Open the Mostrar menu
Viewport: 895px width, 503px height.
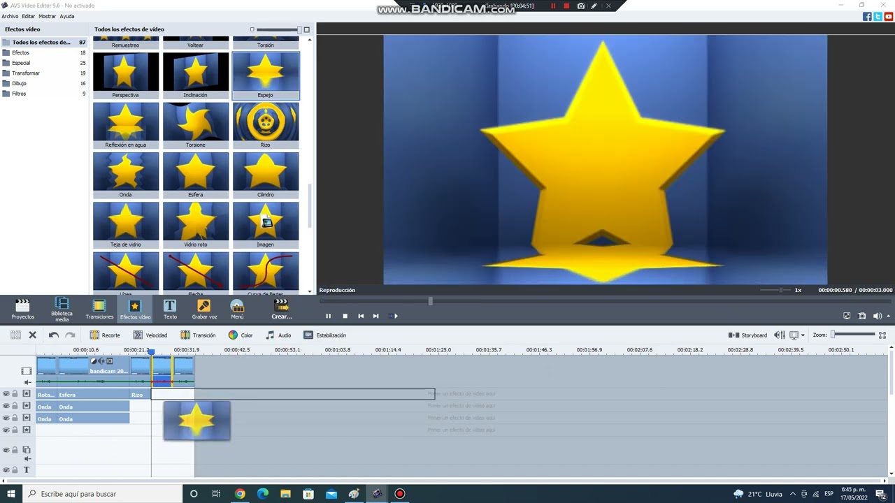(47, 16)
